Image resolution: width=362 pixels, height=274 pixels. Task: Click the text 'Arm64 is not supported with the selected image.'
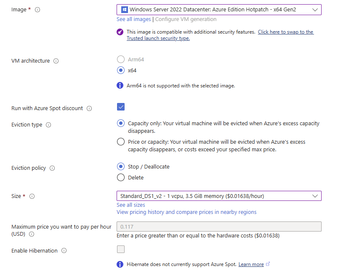click(181, 86)
